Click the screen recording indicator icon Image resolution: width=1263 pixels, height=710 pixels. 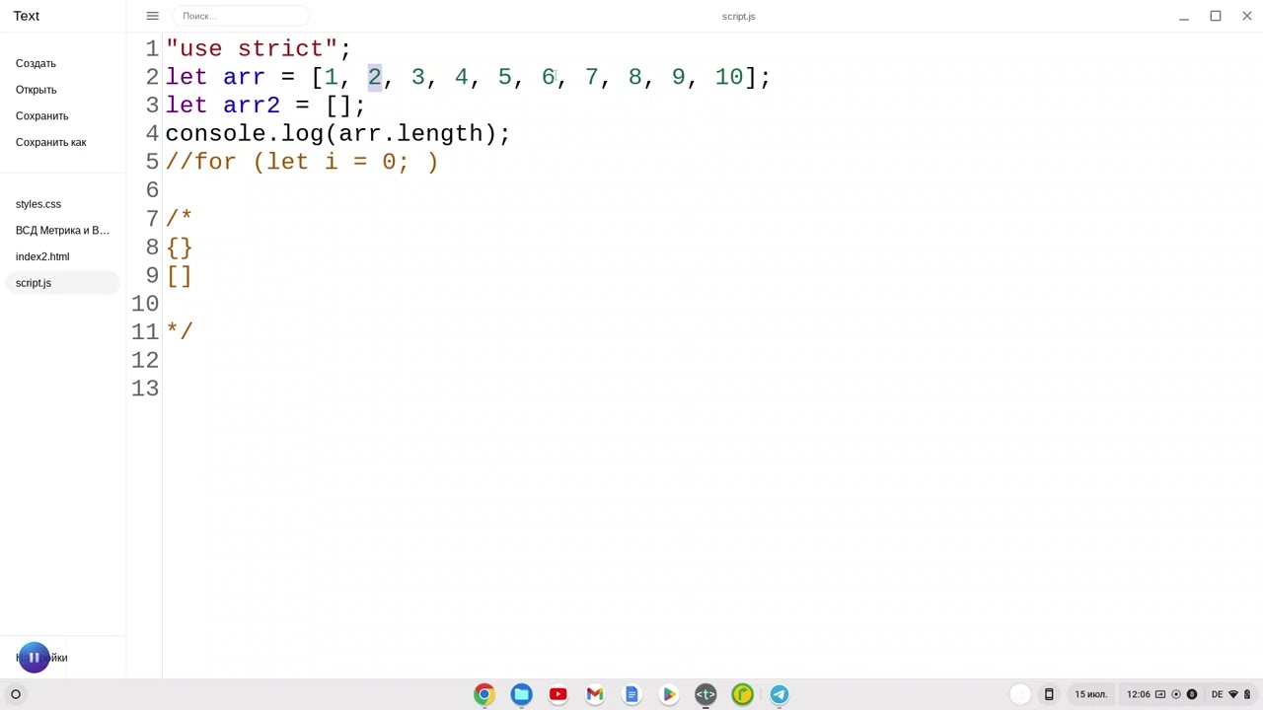click(x=1176, y=694)
